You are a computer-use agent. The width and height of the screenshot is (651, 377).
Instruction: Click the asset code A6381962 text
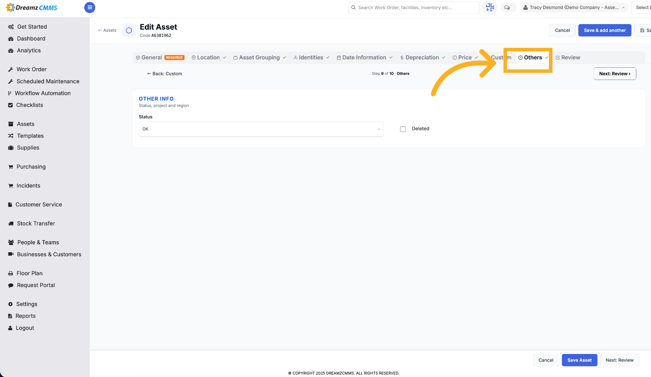click(x=161, y=36)
